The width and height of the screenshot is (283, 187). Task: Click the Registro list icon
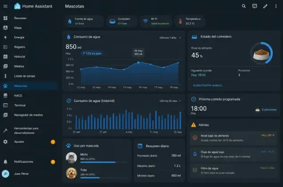(x=5, y=47)
